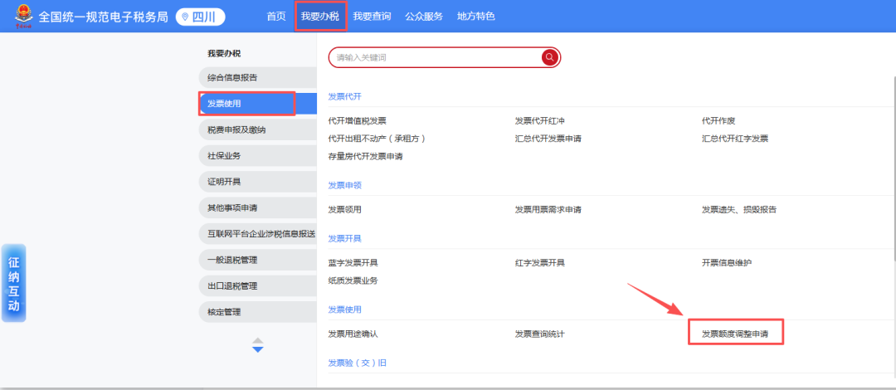The image size is (896, 390).
Task: Click 全国统一规范电子税务局 site title
Action: click(x=104, y=17)
